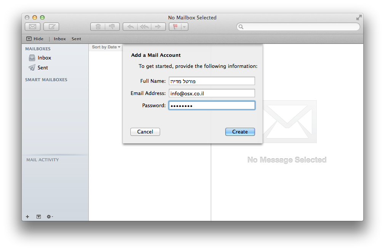Cancel the Add a Mail Account dialog
The height and width of the screenshot is (251, 385).
[x=145, y=132]
